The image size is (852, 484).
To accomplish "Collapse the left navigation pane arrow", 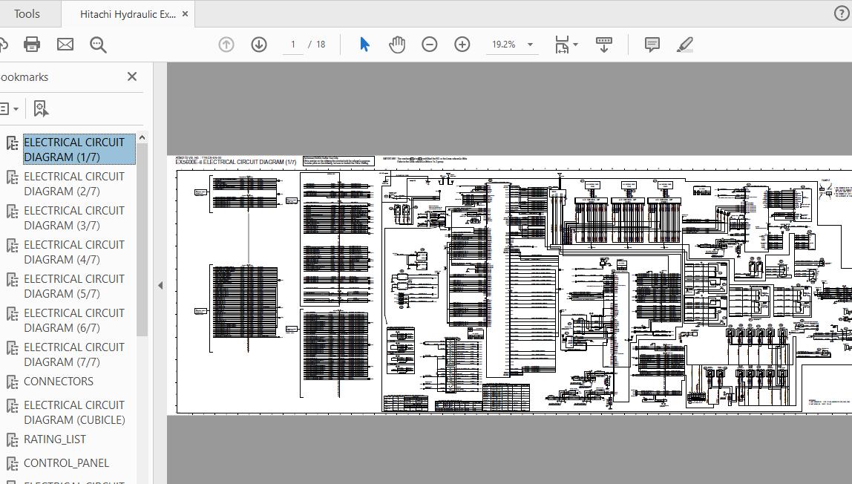I will (160, 285).
